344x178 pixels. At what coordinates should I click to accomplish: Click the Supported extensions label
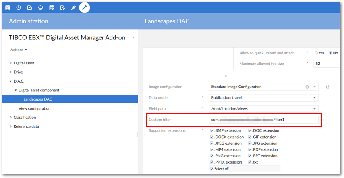click(x=167, y=130)
